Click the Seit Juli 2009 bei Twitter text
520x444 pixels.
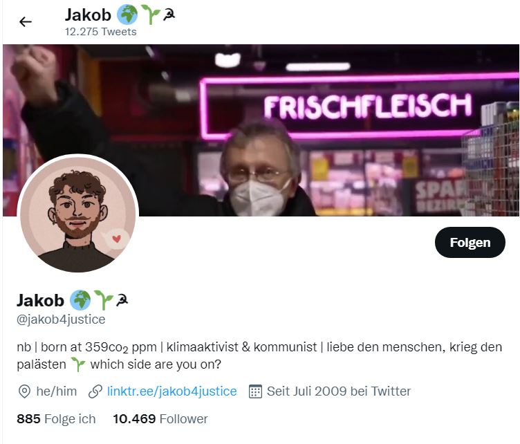339,391
